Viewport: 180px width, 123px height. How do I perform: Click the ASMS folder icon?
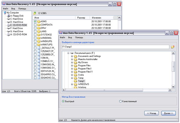click(x=39, y=22)
